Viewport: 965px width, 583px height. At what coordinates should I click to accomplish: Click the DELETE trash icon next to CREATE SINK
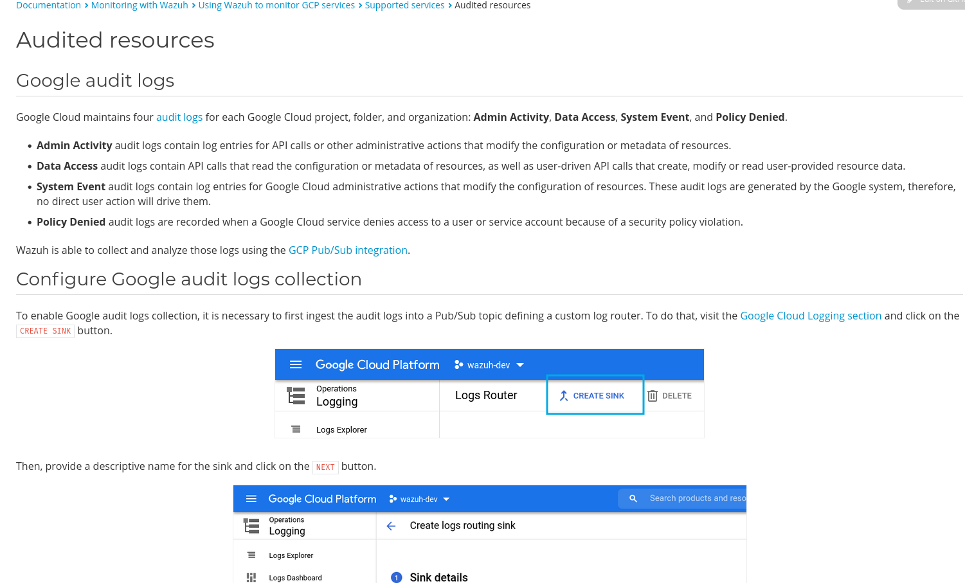point(652,395)
